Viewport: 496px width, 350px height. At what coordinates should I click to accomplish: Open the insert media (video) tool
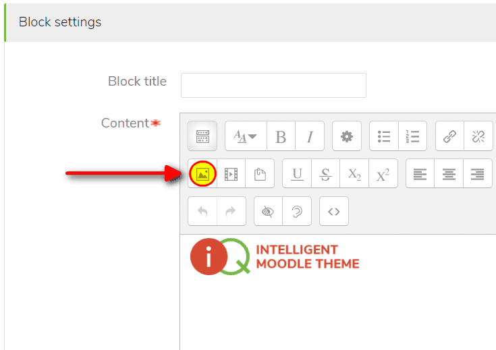[231, 173]
